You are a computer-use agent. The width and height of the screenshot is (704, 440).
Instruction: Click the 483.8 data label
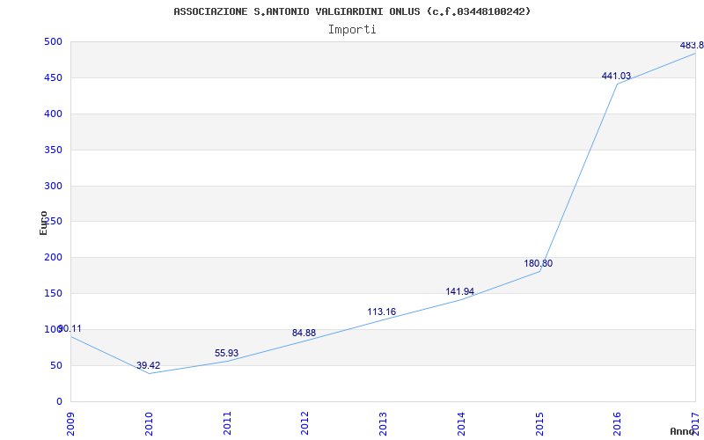[692, 46]
